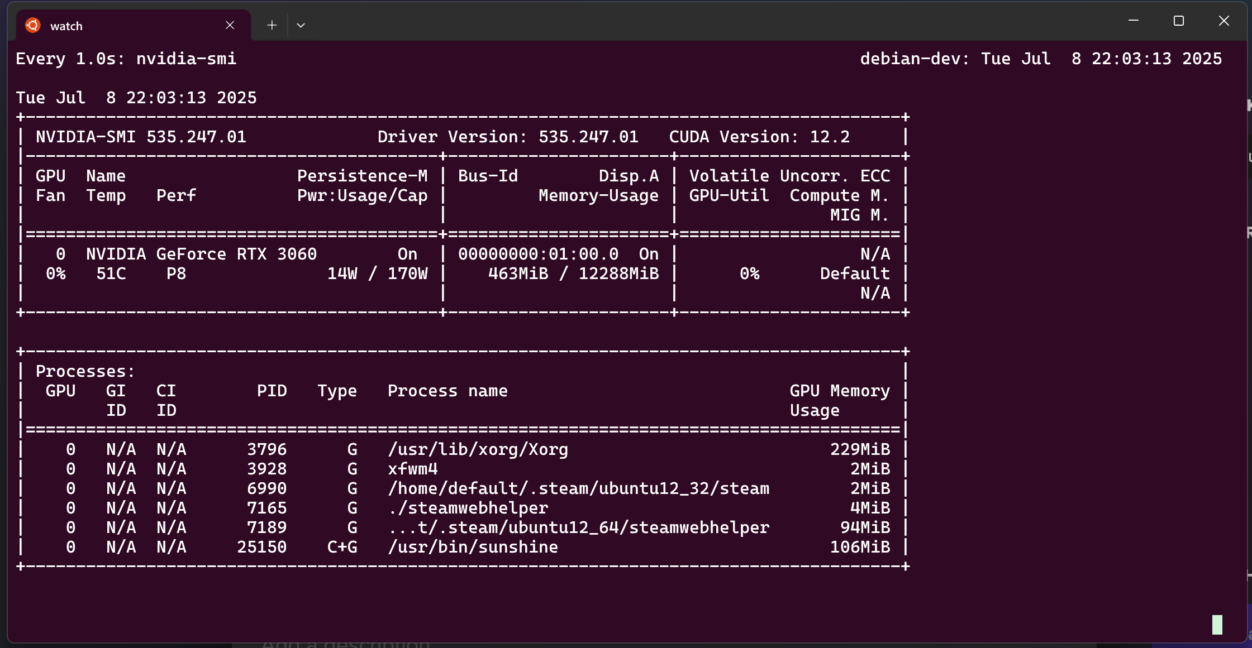1252x648 pixels.
Task: Click the performance state 'P8'
Action: 176,273
